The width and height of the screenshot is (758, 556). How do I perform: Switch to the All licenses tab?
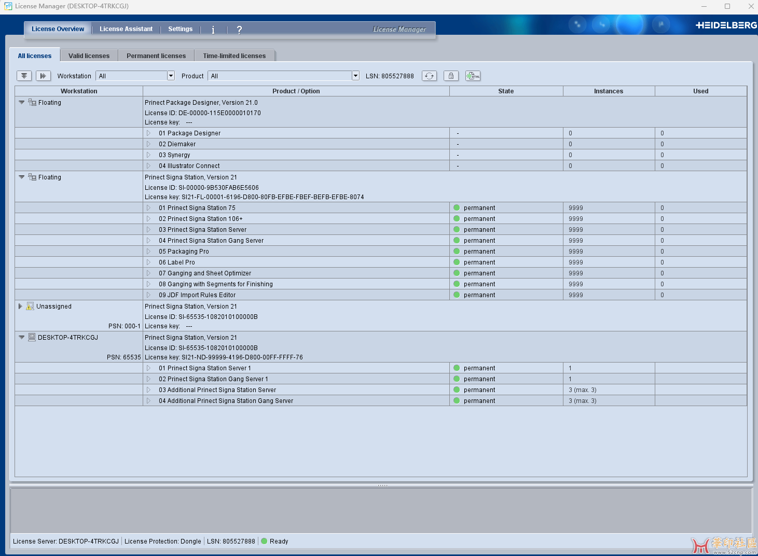pos(35,55)
